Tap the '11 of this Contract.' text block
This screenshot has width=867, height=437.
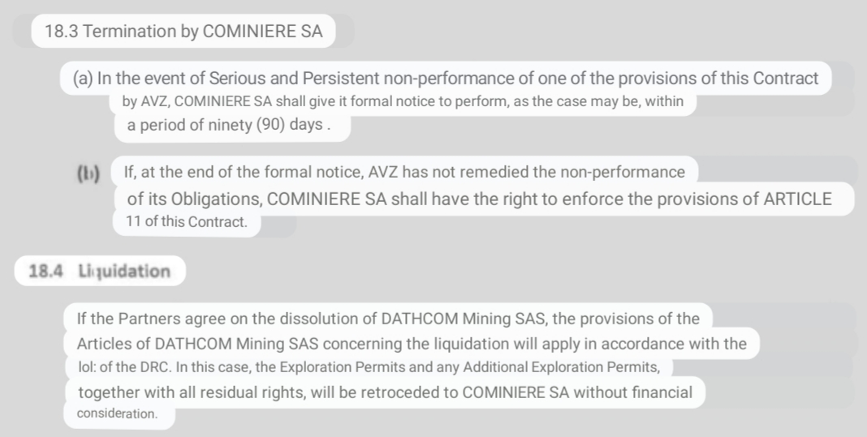tap(186, 221)
